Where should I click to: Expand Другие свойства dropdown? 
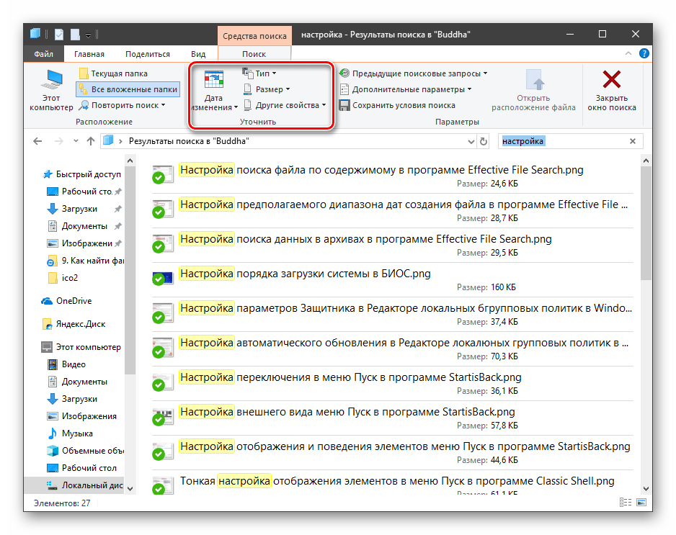[285, 105]
